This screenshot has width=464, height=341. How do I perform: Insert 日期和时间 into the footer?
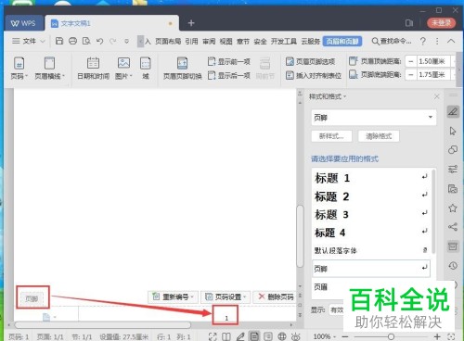coord(93,69)
